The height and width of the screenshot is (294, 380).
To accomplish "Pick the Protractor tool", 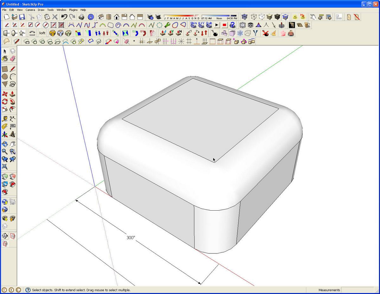I will tap(5, 127).
